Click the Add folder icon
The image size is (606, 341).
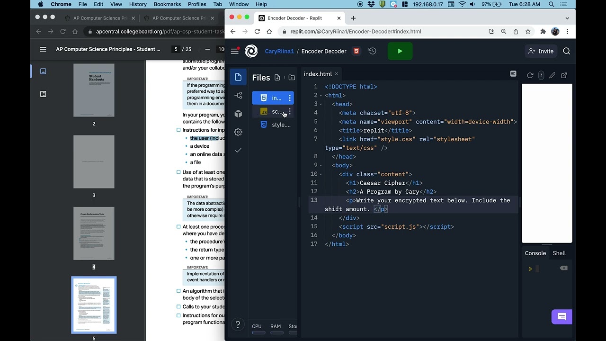[x=292, y=78]
